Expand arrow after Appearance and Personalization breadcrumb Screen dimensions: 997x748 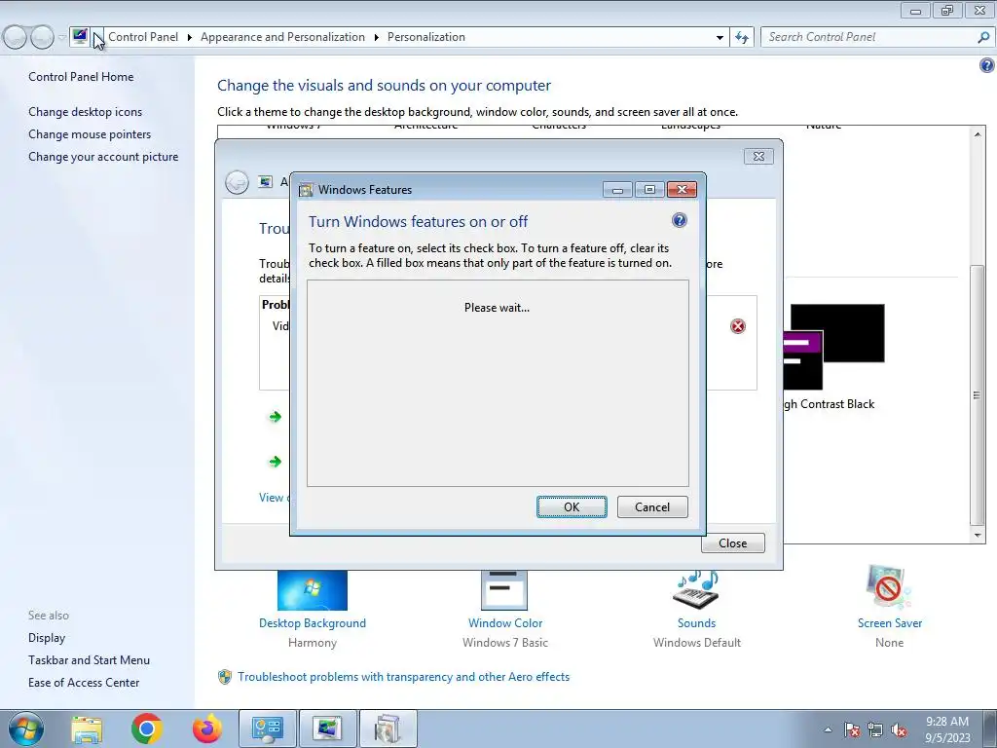pos(377,37)
